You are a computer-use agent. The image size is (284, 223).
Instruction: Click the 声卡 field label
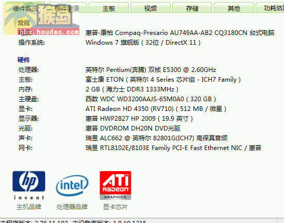(25, 138)
